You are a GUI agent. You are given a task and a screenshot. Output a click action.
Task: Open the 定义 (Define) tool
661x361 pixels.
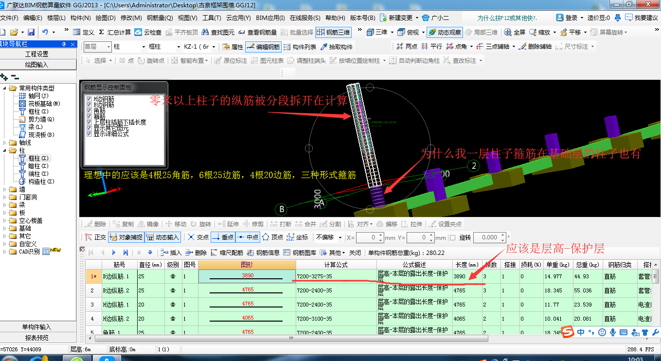pos(84,32)
